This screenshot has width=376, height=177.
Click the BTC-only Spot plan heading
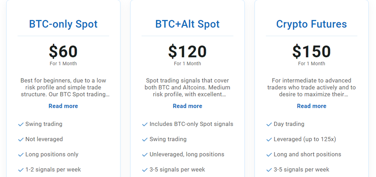(63, 24)
